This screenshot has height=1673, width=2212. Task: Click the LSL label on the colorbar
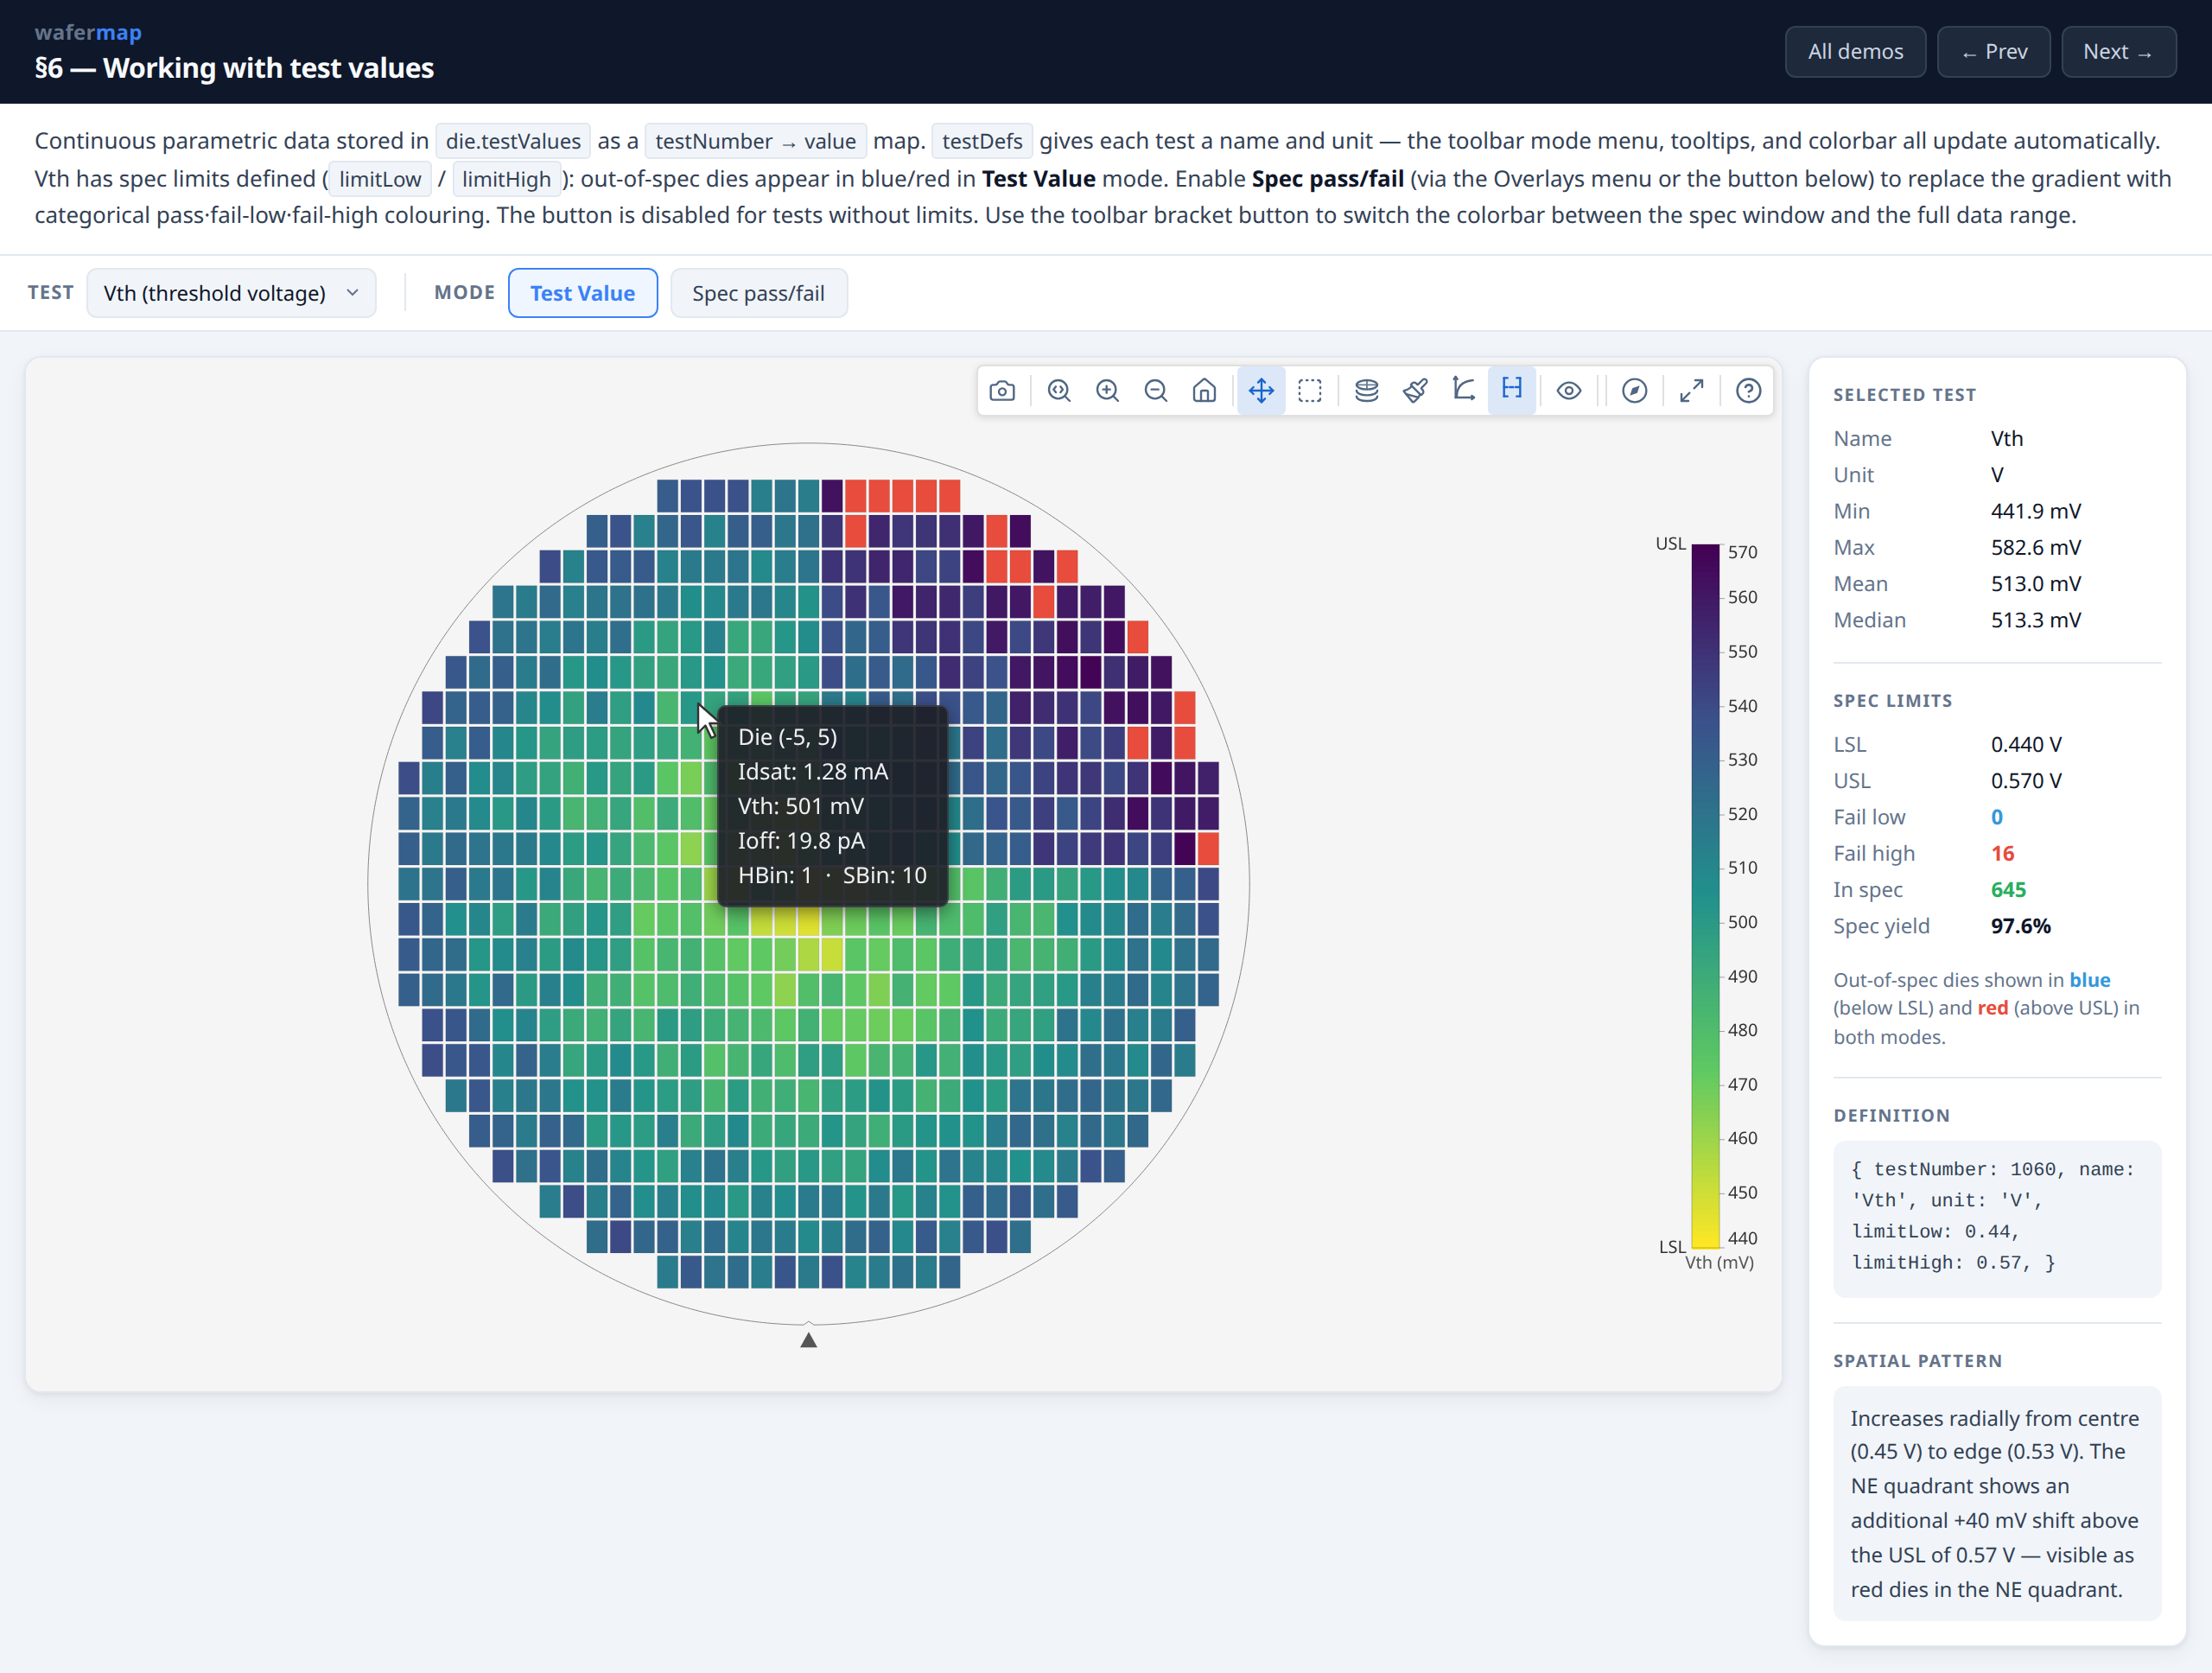[1672, 1247]
